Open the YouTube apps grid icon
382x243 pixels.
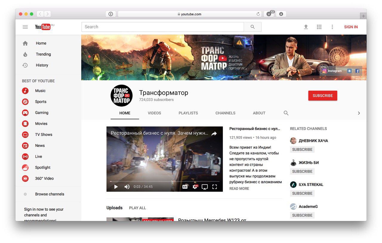pos(319,27)
